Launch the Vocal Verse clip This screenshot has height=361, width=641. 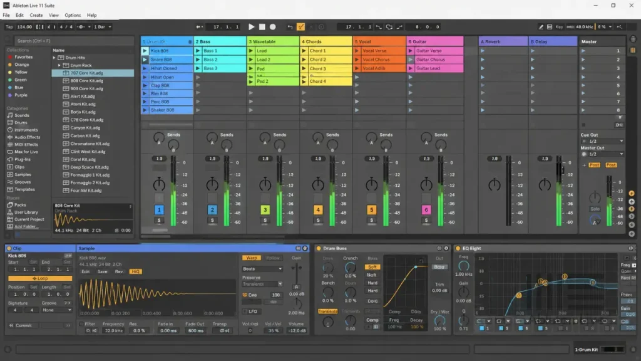[356, 51]
